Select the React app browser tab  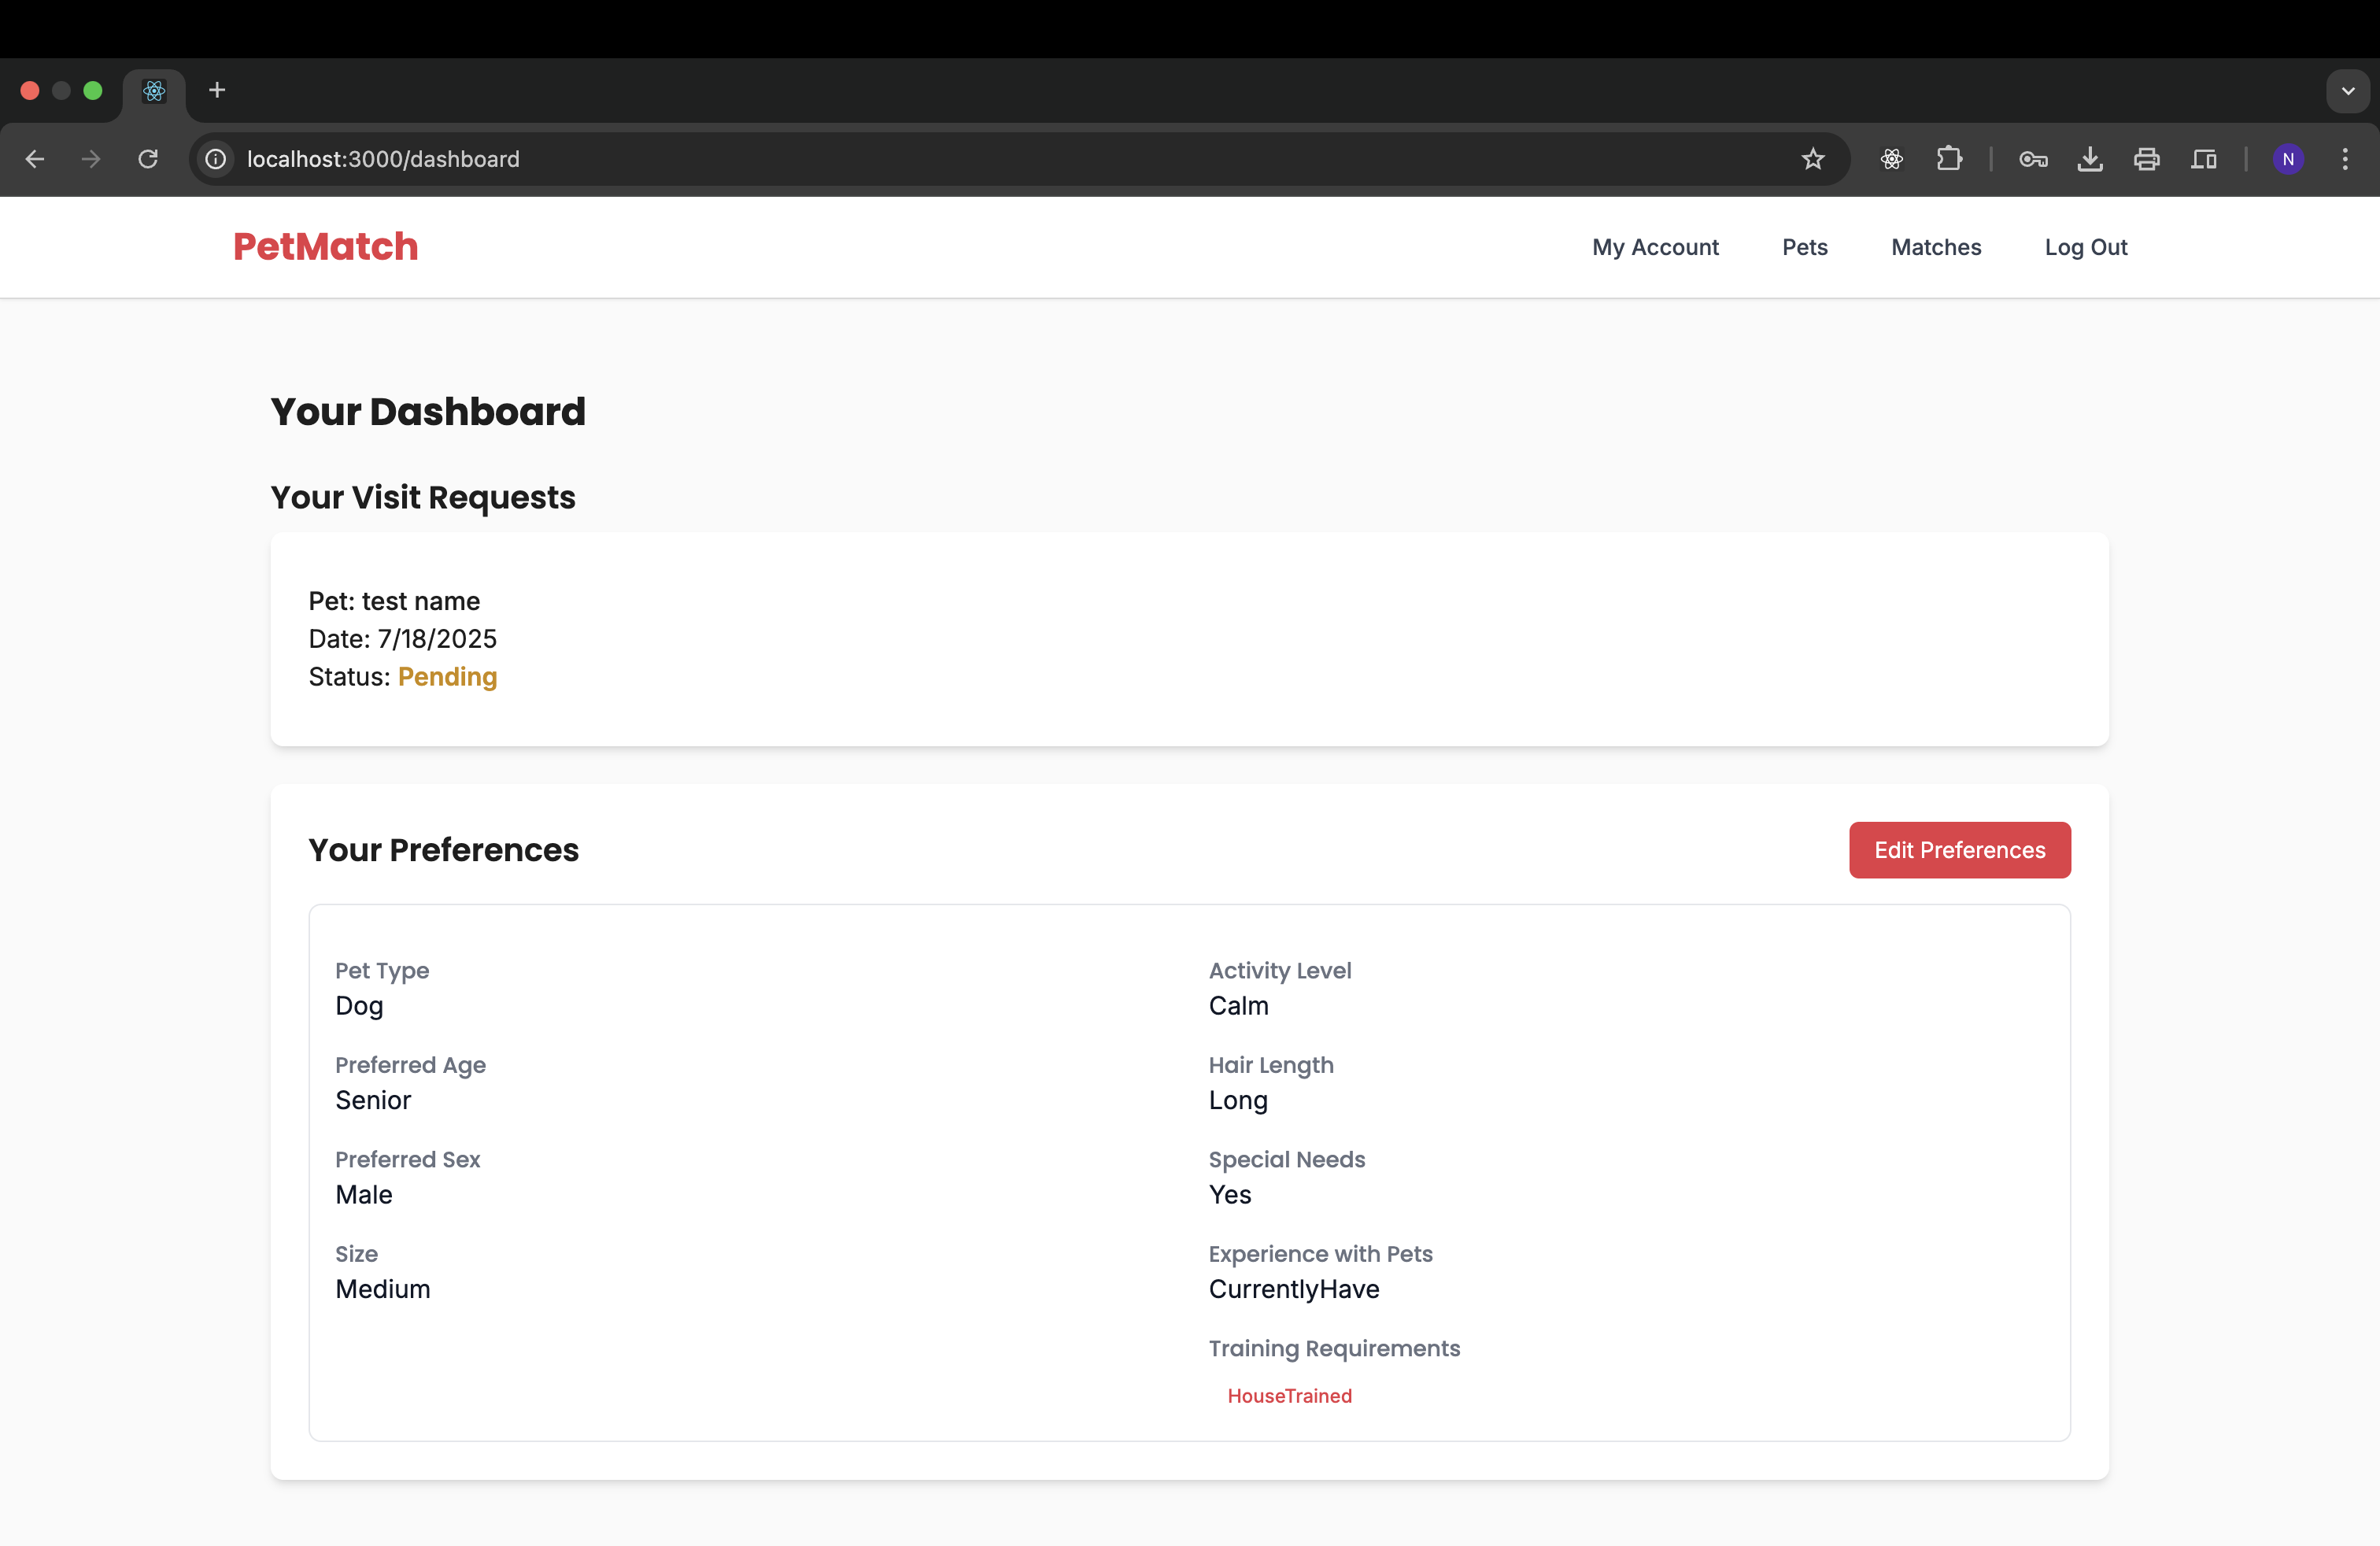click(154, 91)
